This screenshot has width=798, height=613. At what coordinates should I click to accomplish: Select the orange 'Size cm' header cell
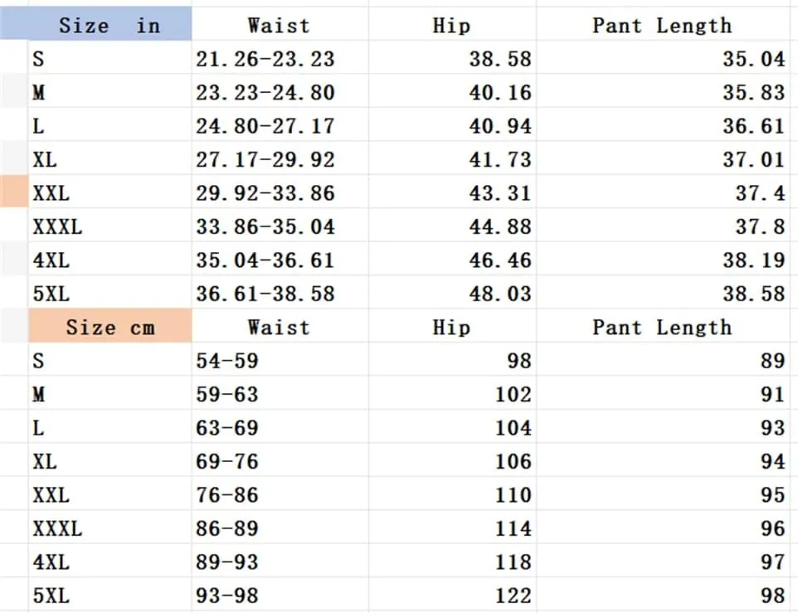(x=110, y=325)
